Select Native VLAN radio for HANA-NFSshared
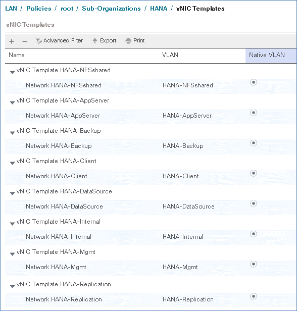Screen dimensions: 297x311 click(x=254, y=82)
